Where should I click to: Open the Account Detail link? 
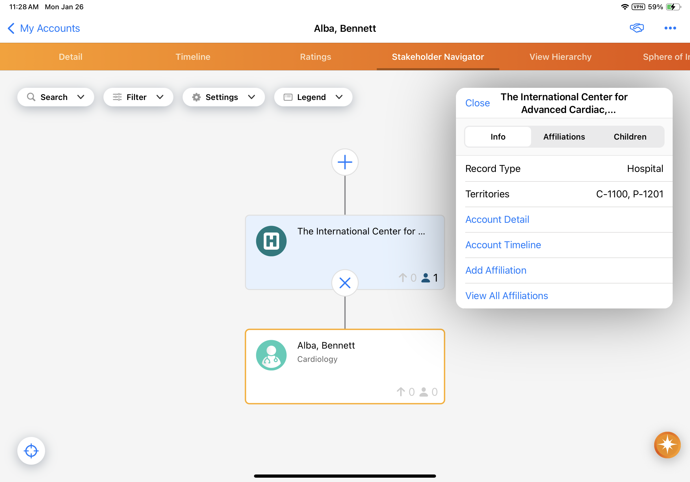pos(497,219)
